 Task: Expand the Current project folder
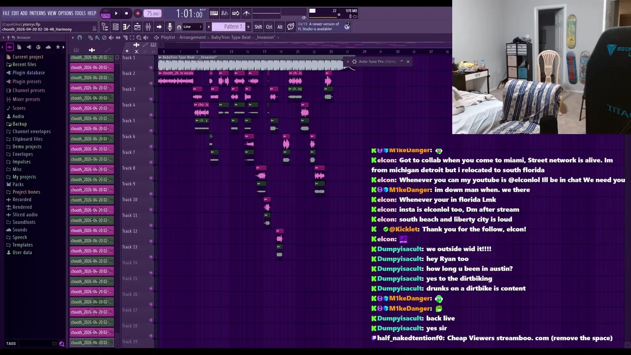coord(28,57)
